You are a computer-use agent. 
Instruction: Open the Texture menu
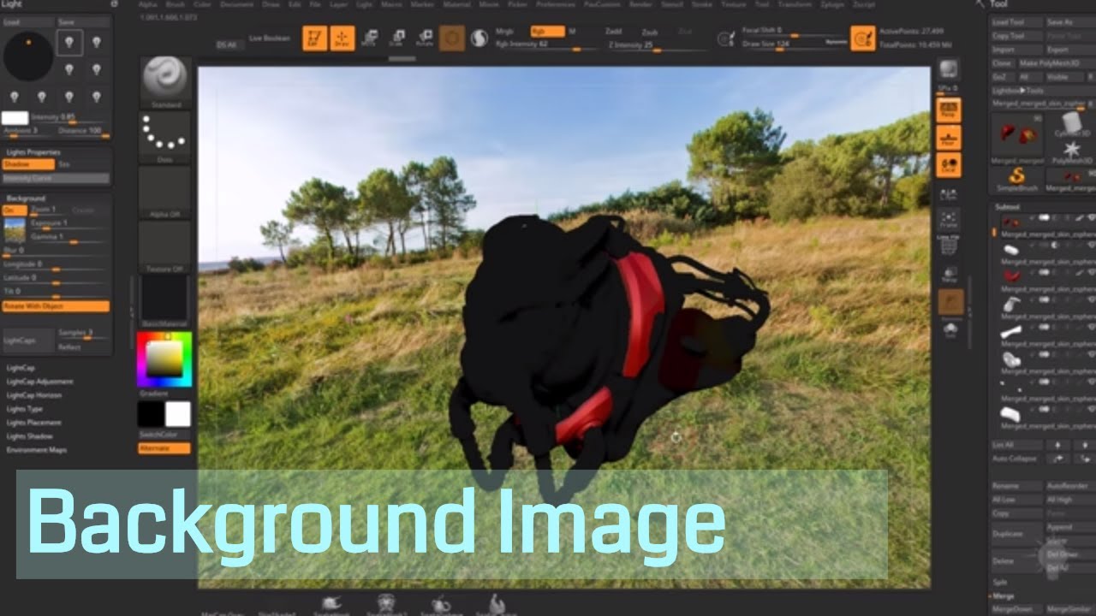click(734, 4)
